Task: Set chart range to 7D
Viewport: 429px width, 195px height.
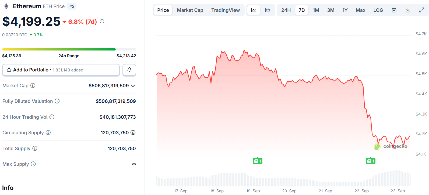Action: (302, 10)
